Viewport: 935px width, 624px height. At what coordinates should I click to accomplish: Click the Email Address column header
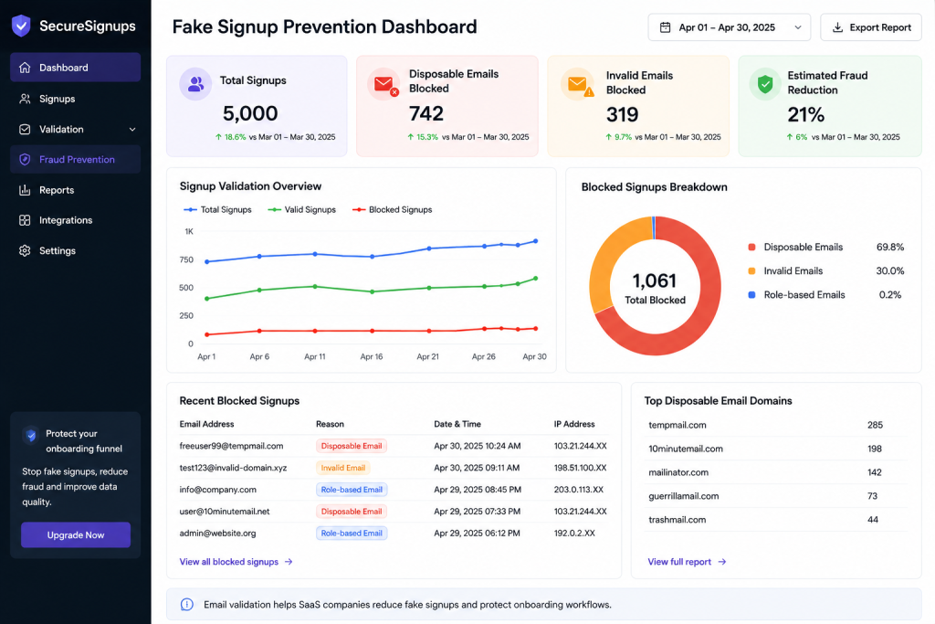(x=206, y=424)
